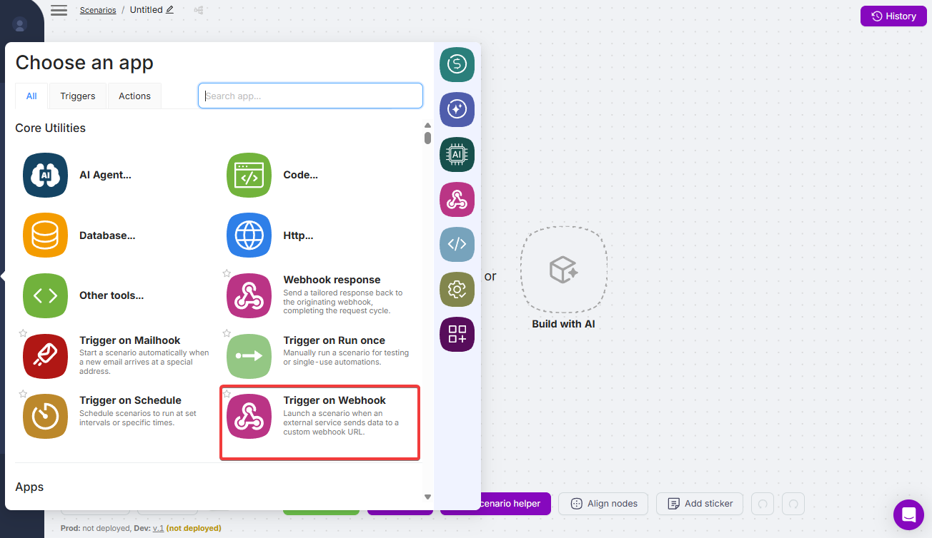
Task: Select the Trigger on Run once icon
Action: coord(249,356)
